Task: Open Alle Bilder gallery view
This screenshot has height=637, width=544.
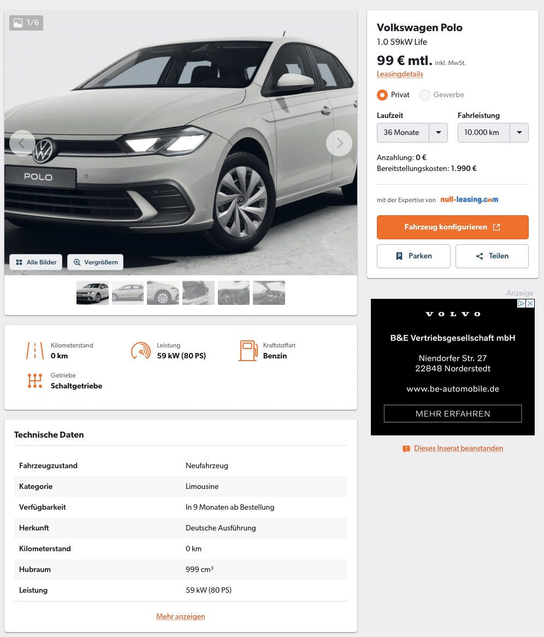Action: coord(36,262)
